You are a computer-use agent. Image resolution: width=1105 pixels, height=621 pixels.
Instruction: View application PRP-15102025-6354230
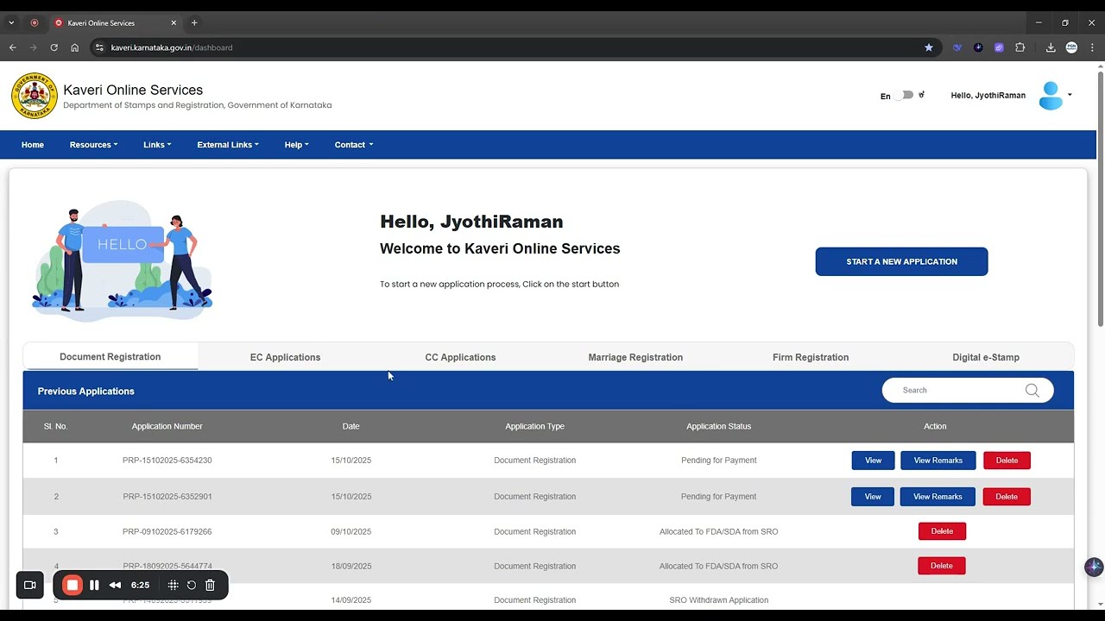(x=873, y=461)
